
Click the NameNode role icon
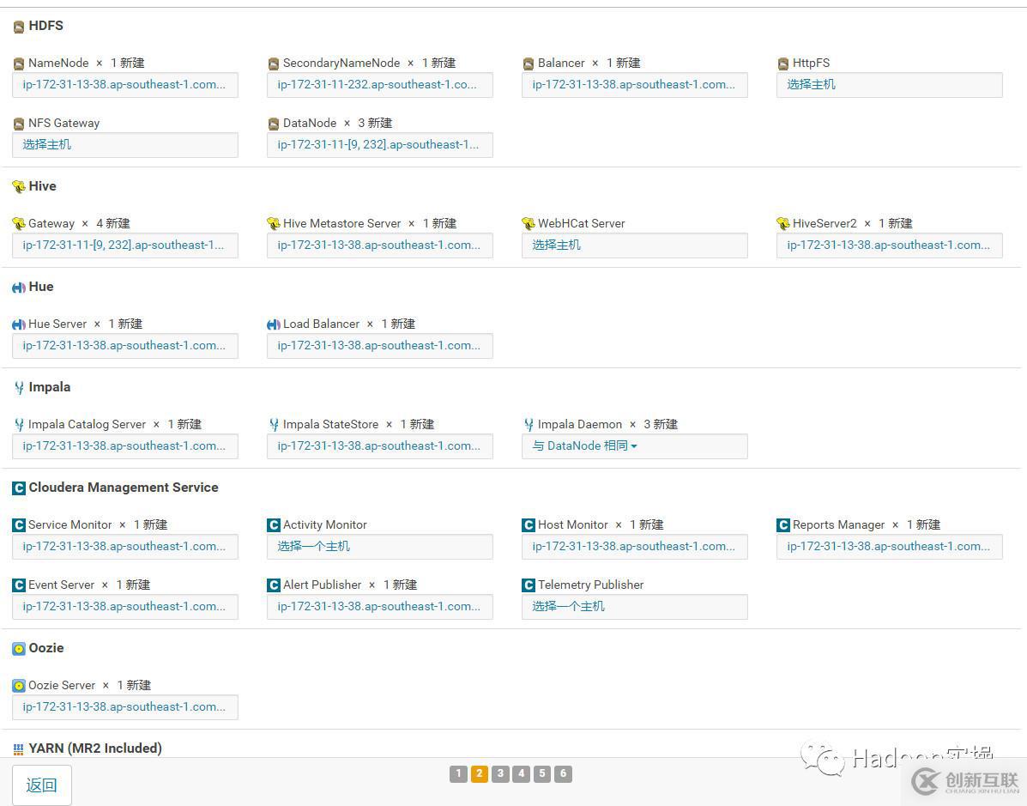click(19, 64)
